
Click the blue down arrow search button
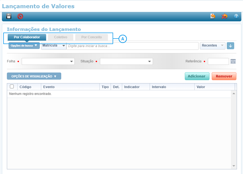[x=230, y=46]
